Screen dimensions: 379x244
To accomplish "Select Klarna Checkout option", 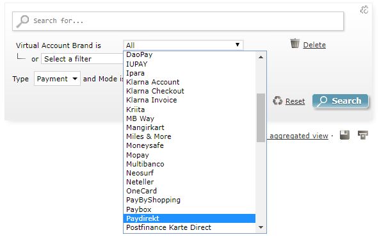I will coord(189,91).
